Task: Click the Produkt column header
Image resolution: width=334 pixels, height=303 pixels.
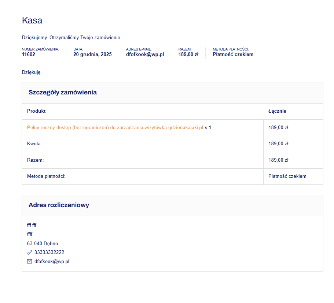Action: point(36,111)
